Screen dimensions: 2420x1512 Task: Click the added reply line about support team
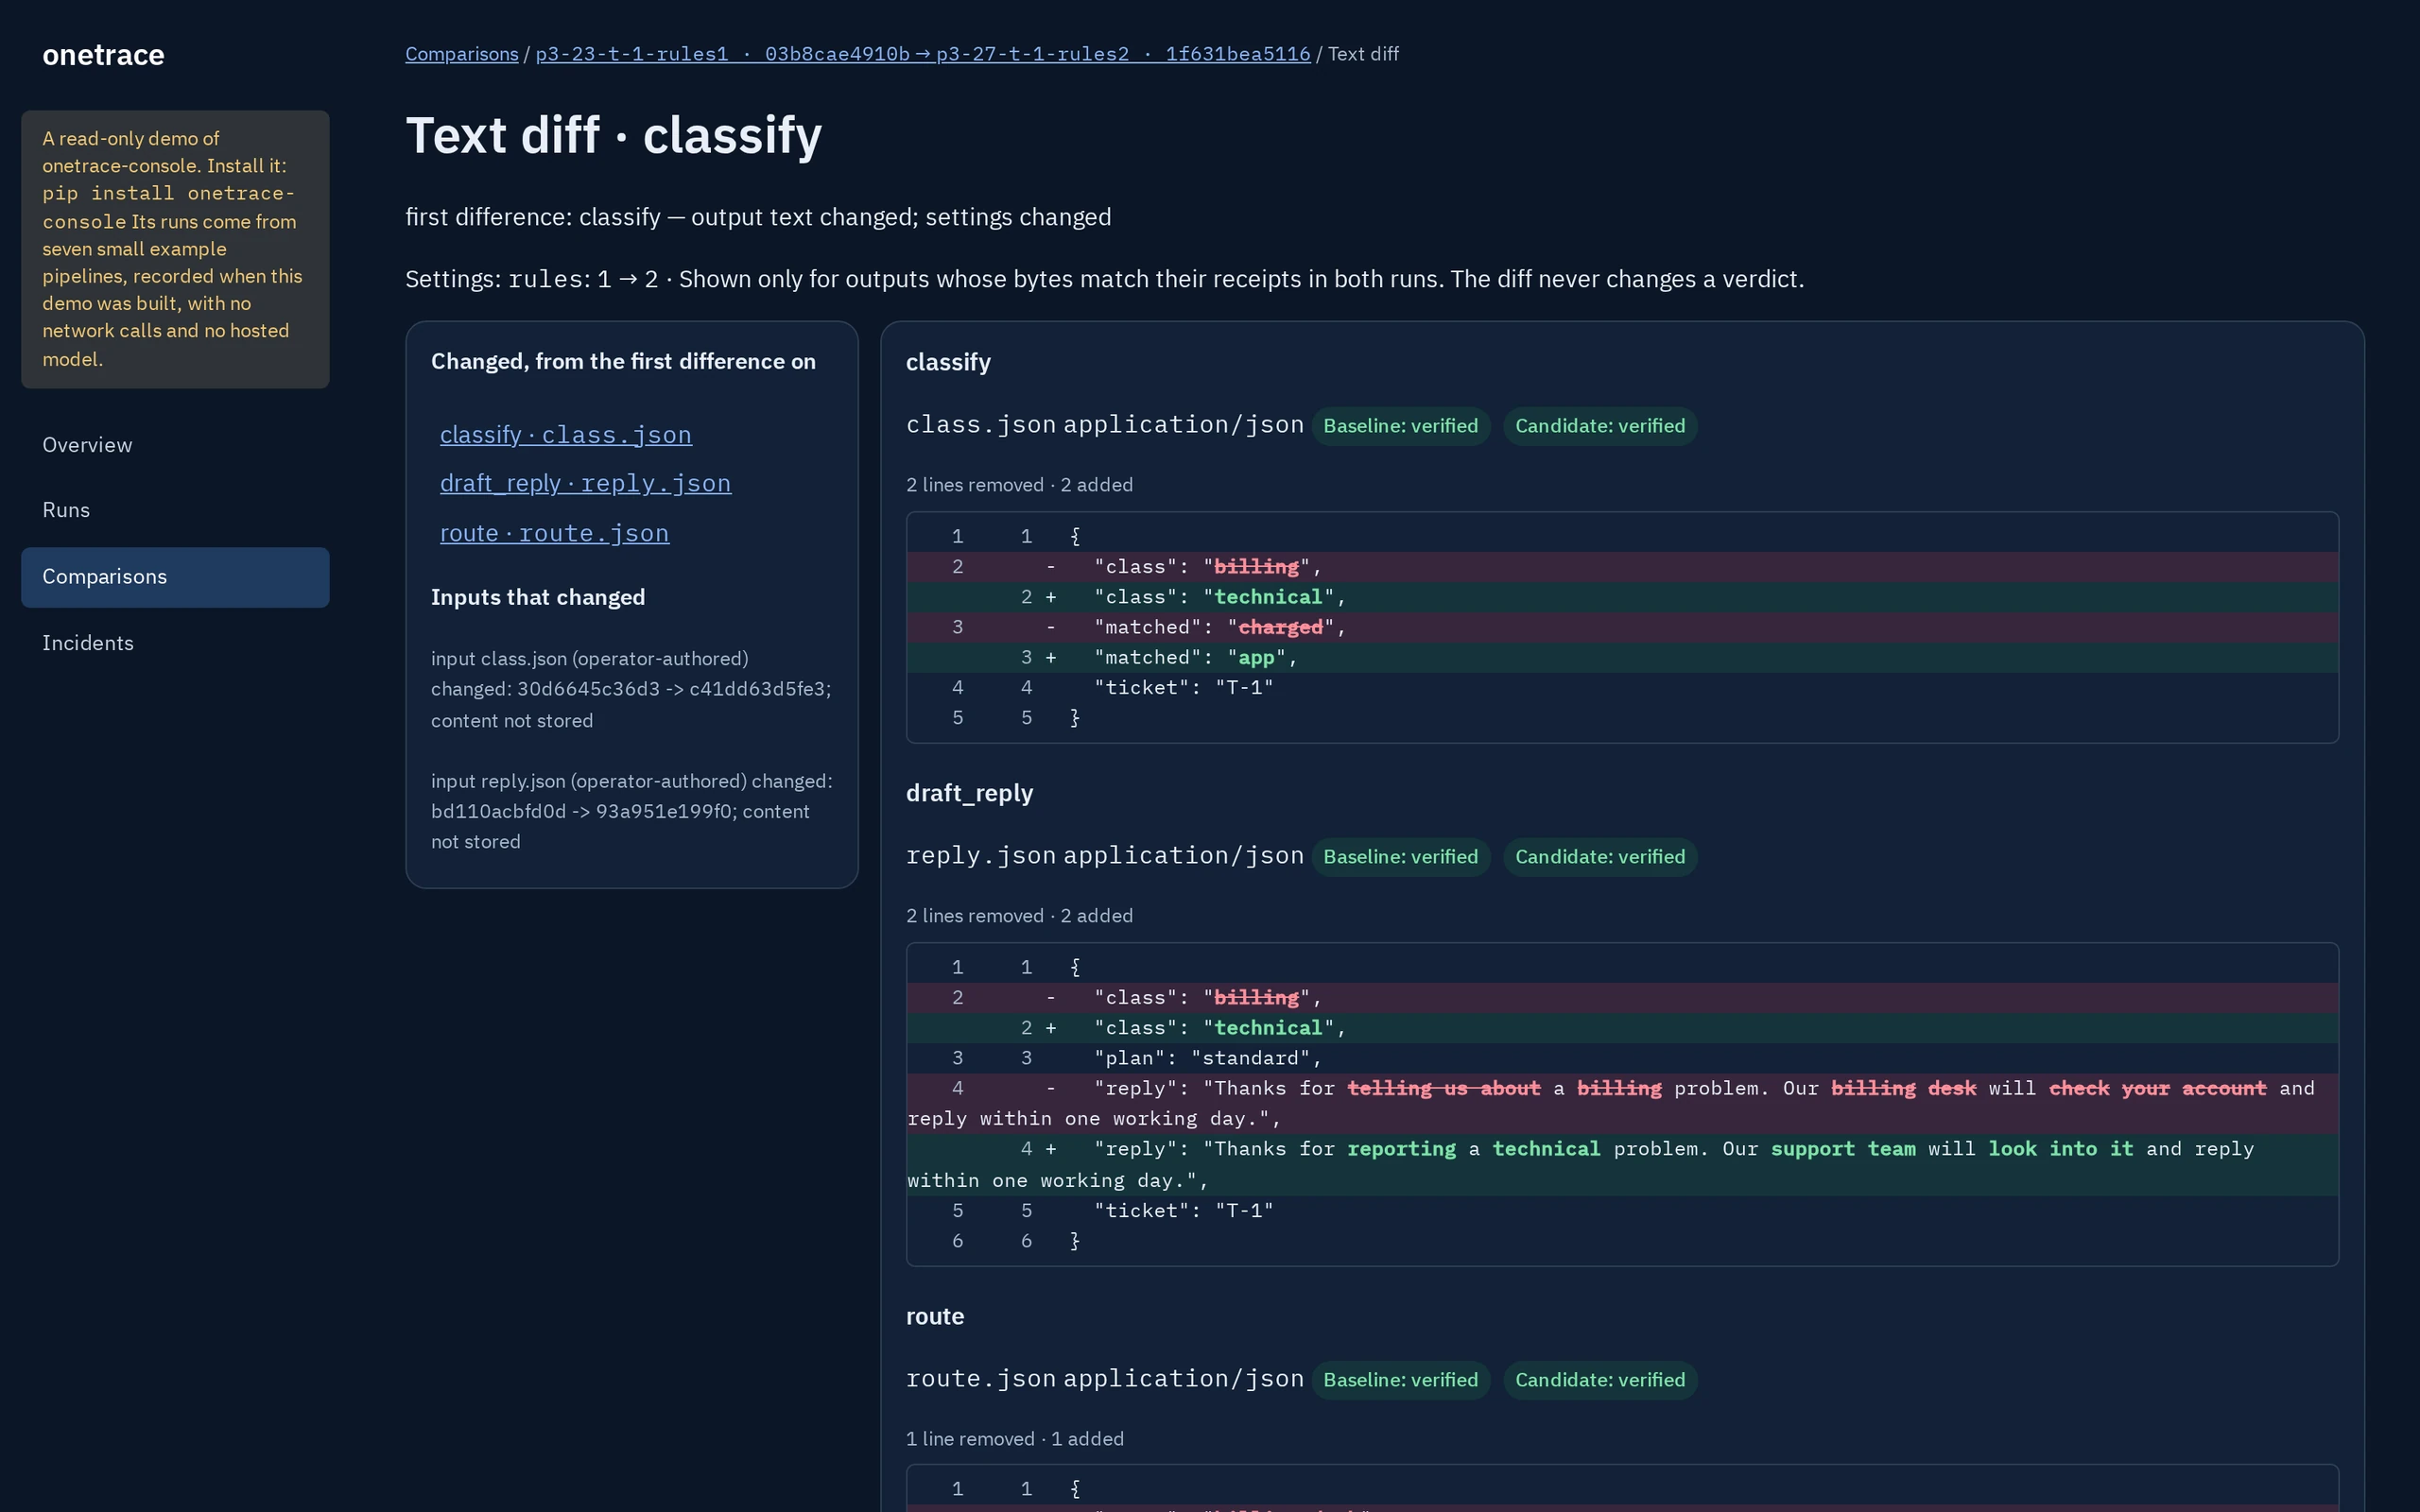click(x=1622, y=1164)
